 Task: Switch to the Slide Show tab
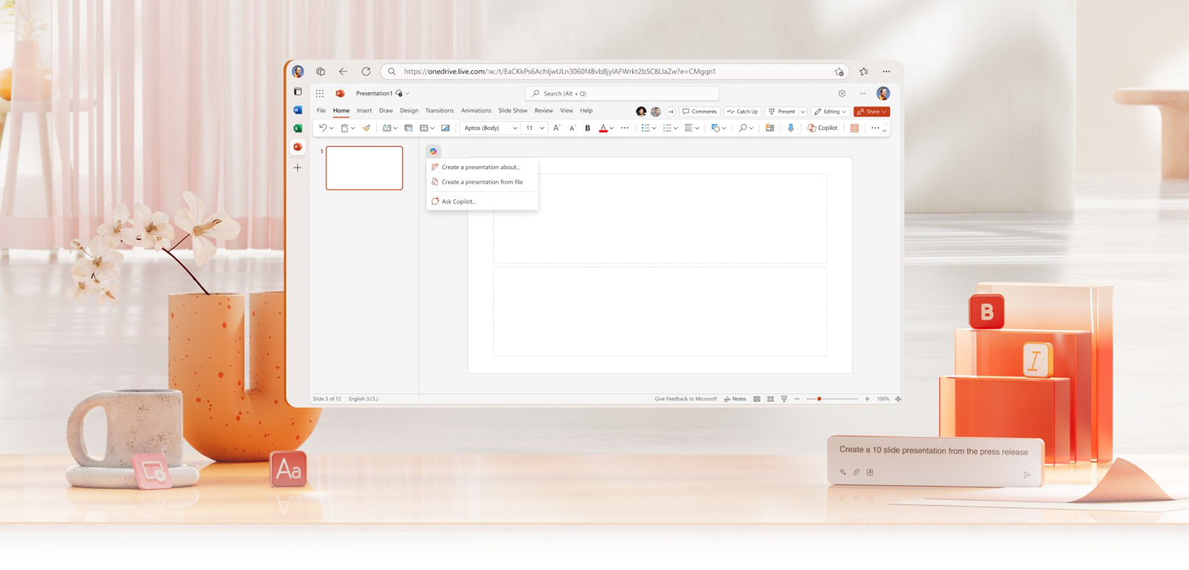pyautogui.click(x=513, y=111)
